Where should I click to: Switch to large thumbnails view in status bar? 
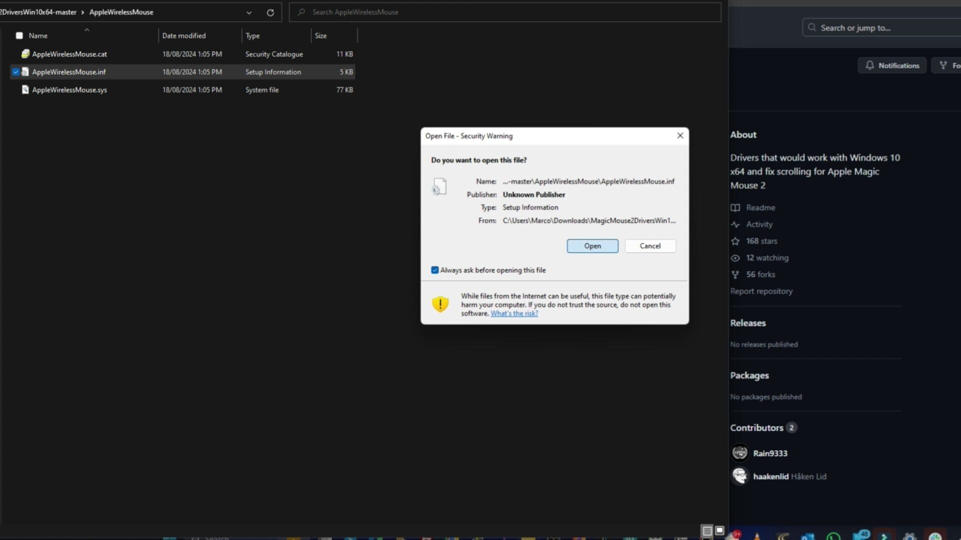pyautogui.click(x=719, y=530)
